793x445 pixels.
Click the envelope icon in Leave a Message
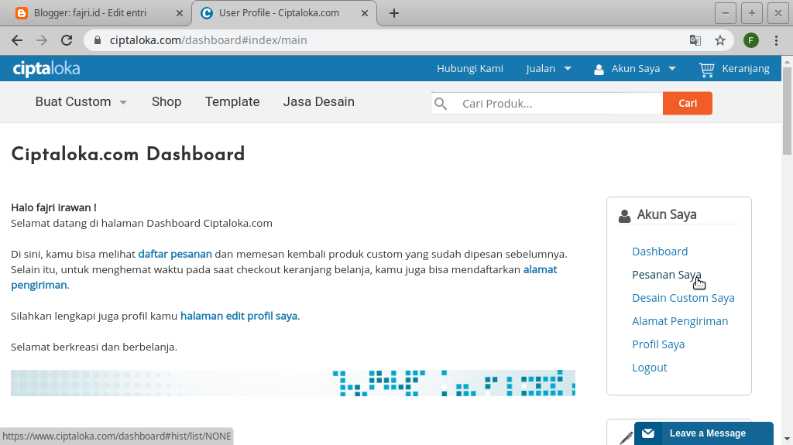tap(648, 433)
